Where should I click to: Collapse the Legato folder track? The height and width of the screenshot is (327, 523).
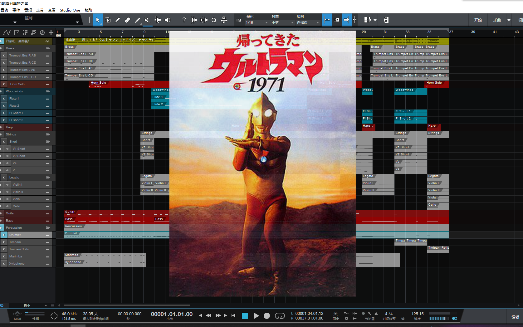click(x=48, y=178)
